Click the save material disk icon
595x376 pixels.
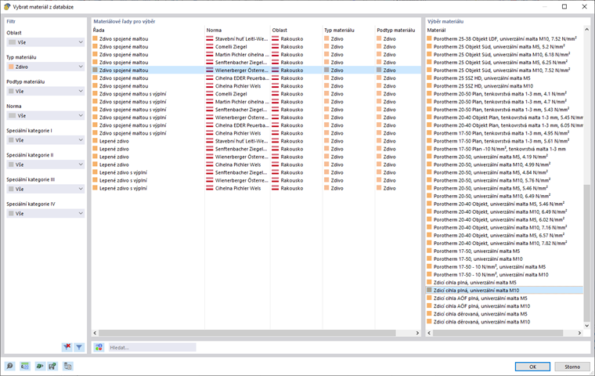(x=52, y=366)
